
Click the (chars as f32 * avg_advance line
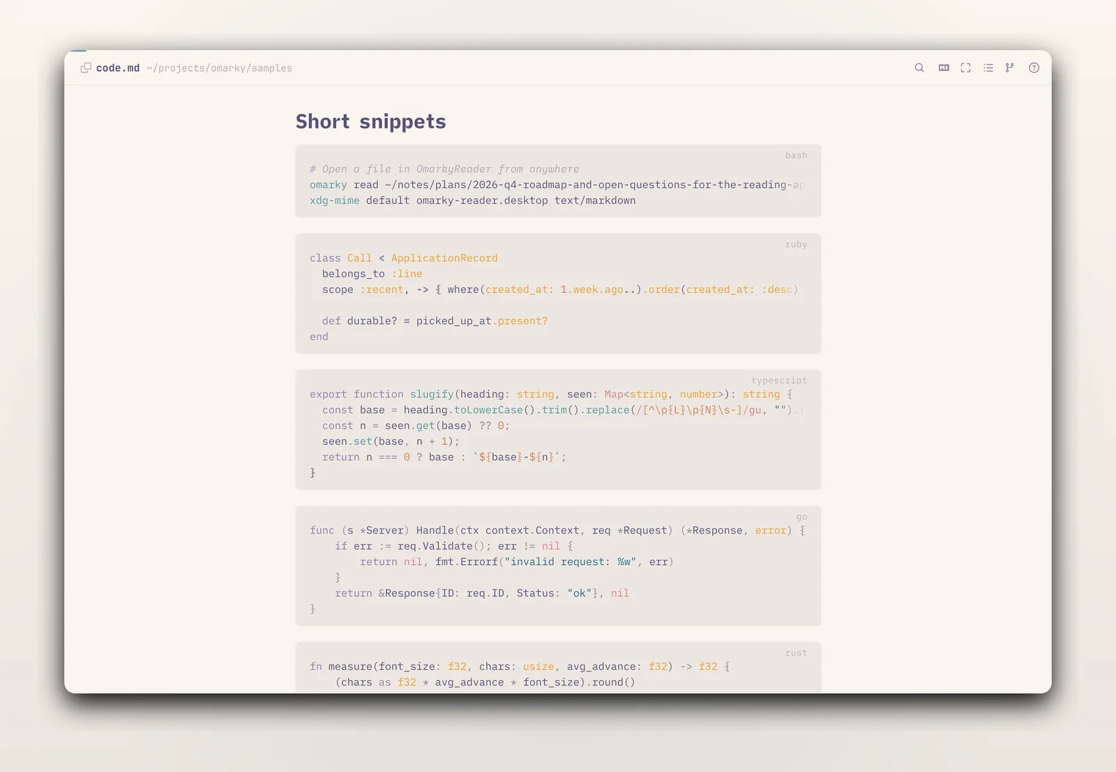coord(485,683)
